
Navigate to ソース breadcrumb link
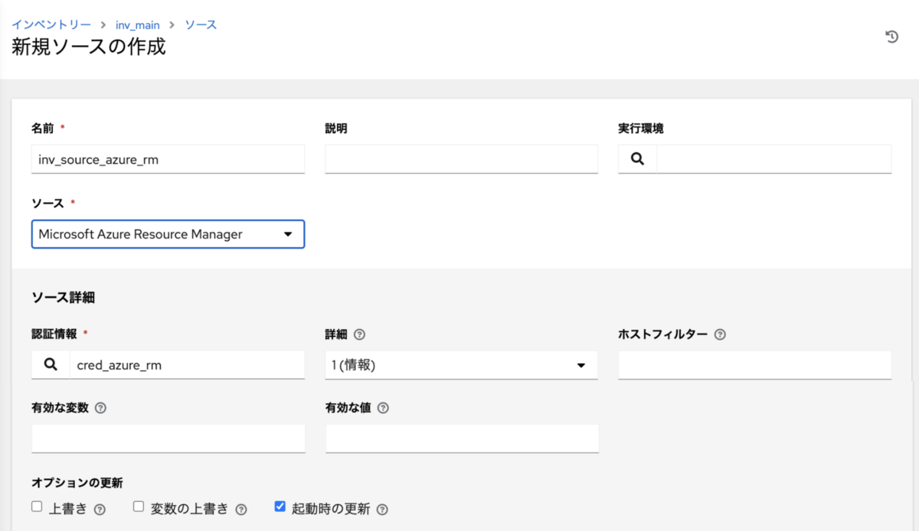pyautogui.click(x=201, y=24)
